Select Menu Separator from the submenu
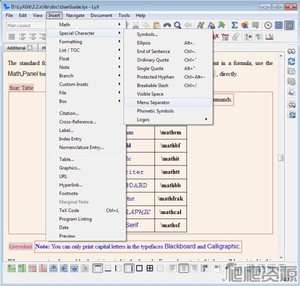This screenshot has width=300, height=286. (x=153, y=102)
